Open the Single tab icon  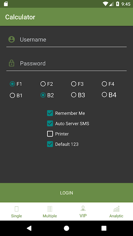click(17, 209)
